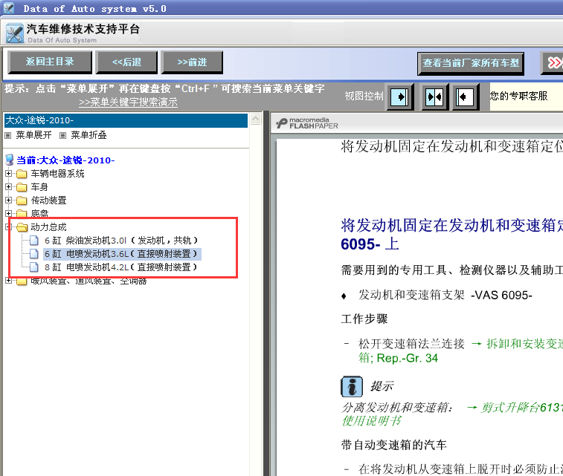Open the 车身 folder
The image size is (563, 476).
(39, 187)
